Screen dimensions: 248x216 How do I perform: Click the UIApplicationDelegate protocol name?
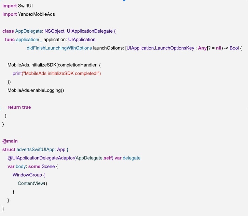click(90, 31)
